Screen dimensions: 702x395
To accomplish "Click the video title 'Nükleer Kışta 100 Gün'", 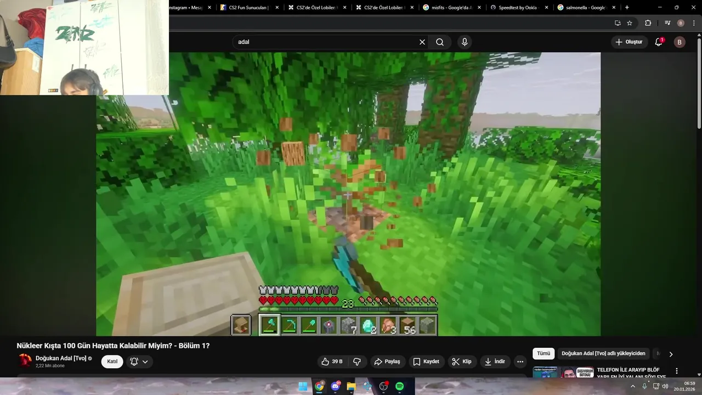I will (113, 346).
